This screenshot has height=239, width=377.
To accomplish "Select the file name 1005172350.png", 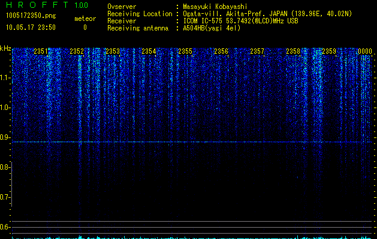I will 31,16.
